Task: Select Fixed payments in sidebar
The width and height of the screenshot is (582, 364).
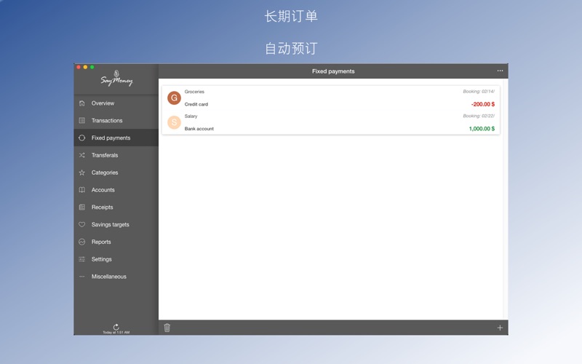Action: [116, 138]
